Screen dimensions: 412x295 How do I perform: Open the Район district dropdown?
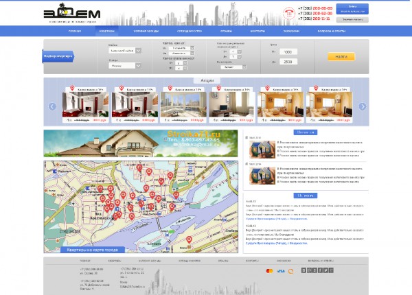125,50
